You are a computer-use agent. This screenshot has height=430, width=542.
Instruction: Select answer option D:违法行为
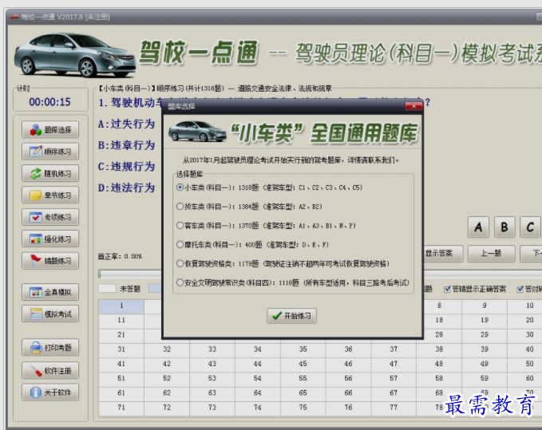click(x=126, y=188)
